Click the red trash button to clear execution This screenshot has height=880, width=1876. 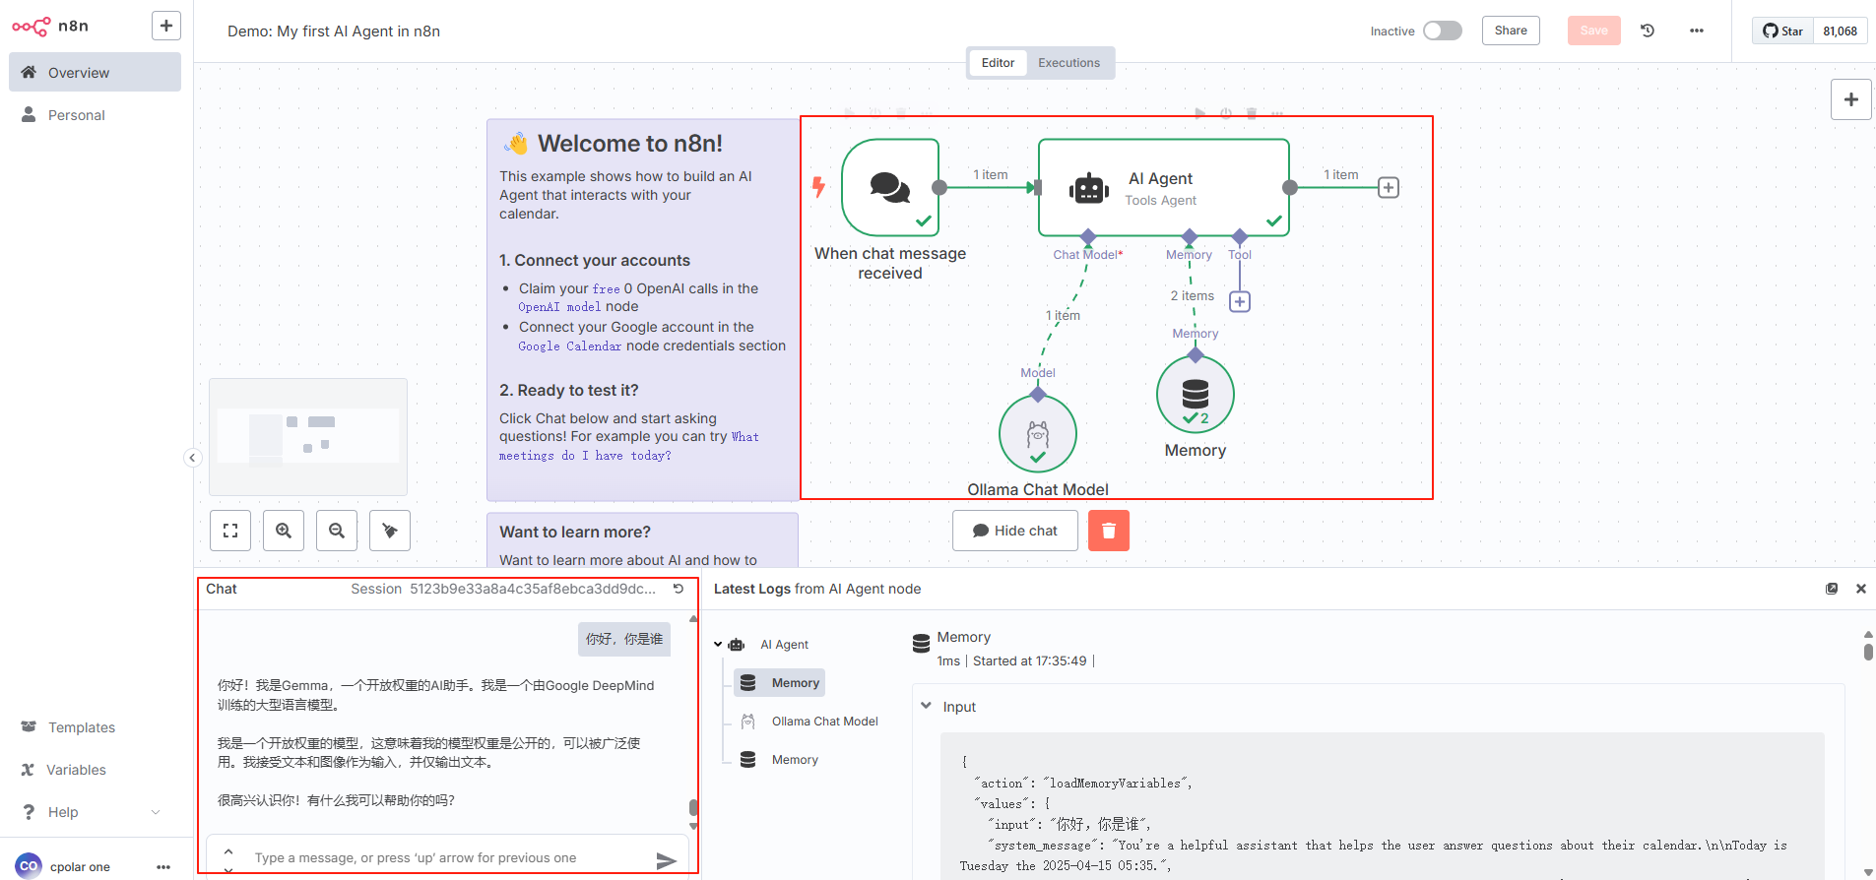coord(1109,531)
